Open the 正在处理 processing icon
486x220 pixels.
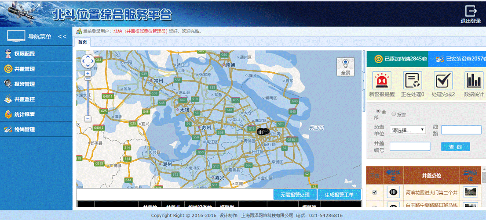pos(412,81)
